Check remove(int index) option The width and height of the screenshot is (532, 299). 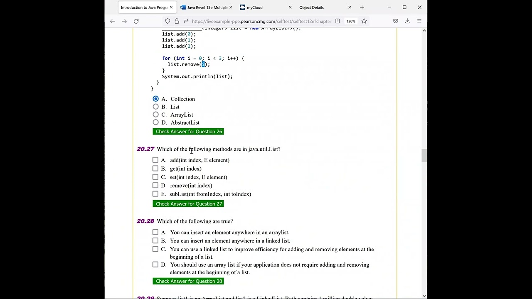155,185
